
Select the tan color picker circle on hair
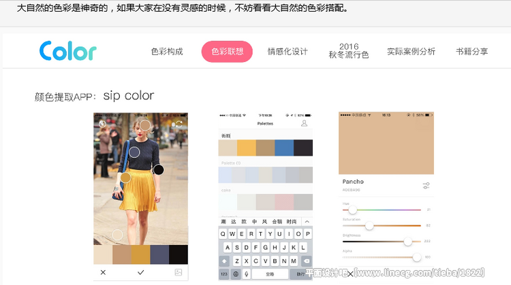click(145, 125)
